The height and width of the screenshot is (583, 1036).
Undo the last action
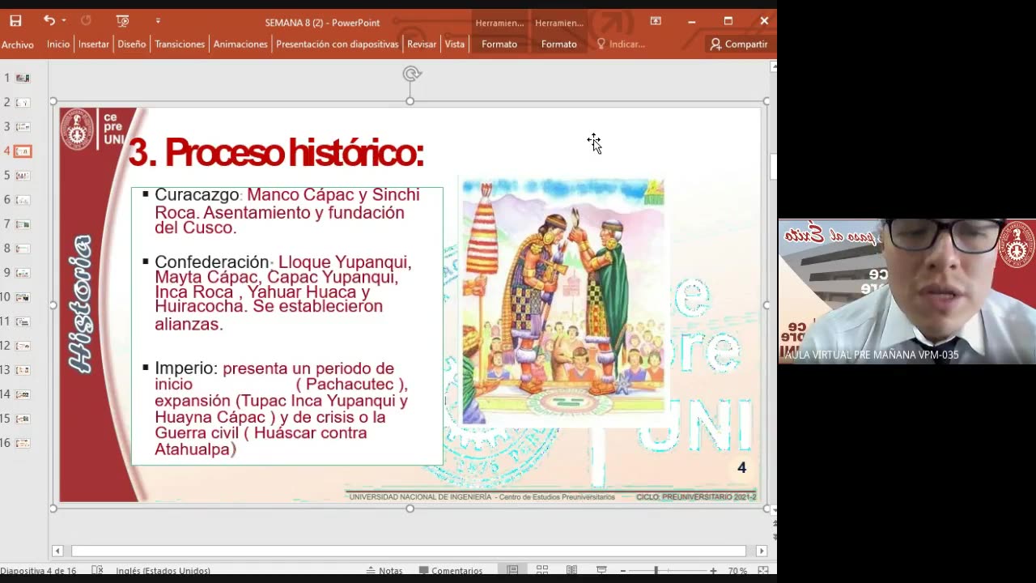[x=49, y=20]
